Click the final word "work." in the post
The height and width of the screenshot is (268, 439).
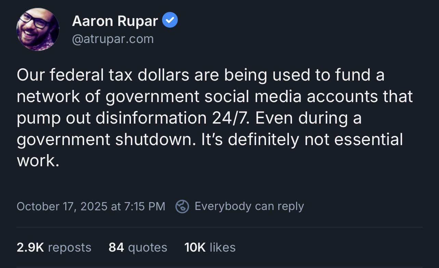tap(38, 161)
